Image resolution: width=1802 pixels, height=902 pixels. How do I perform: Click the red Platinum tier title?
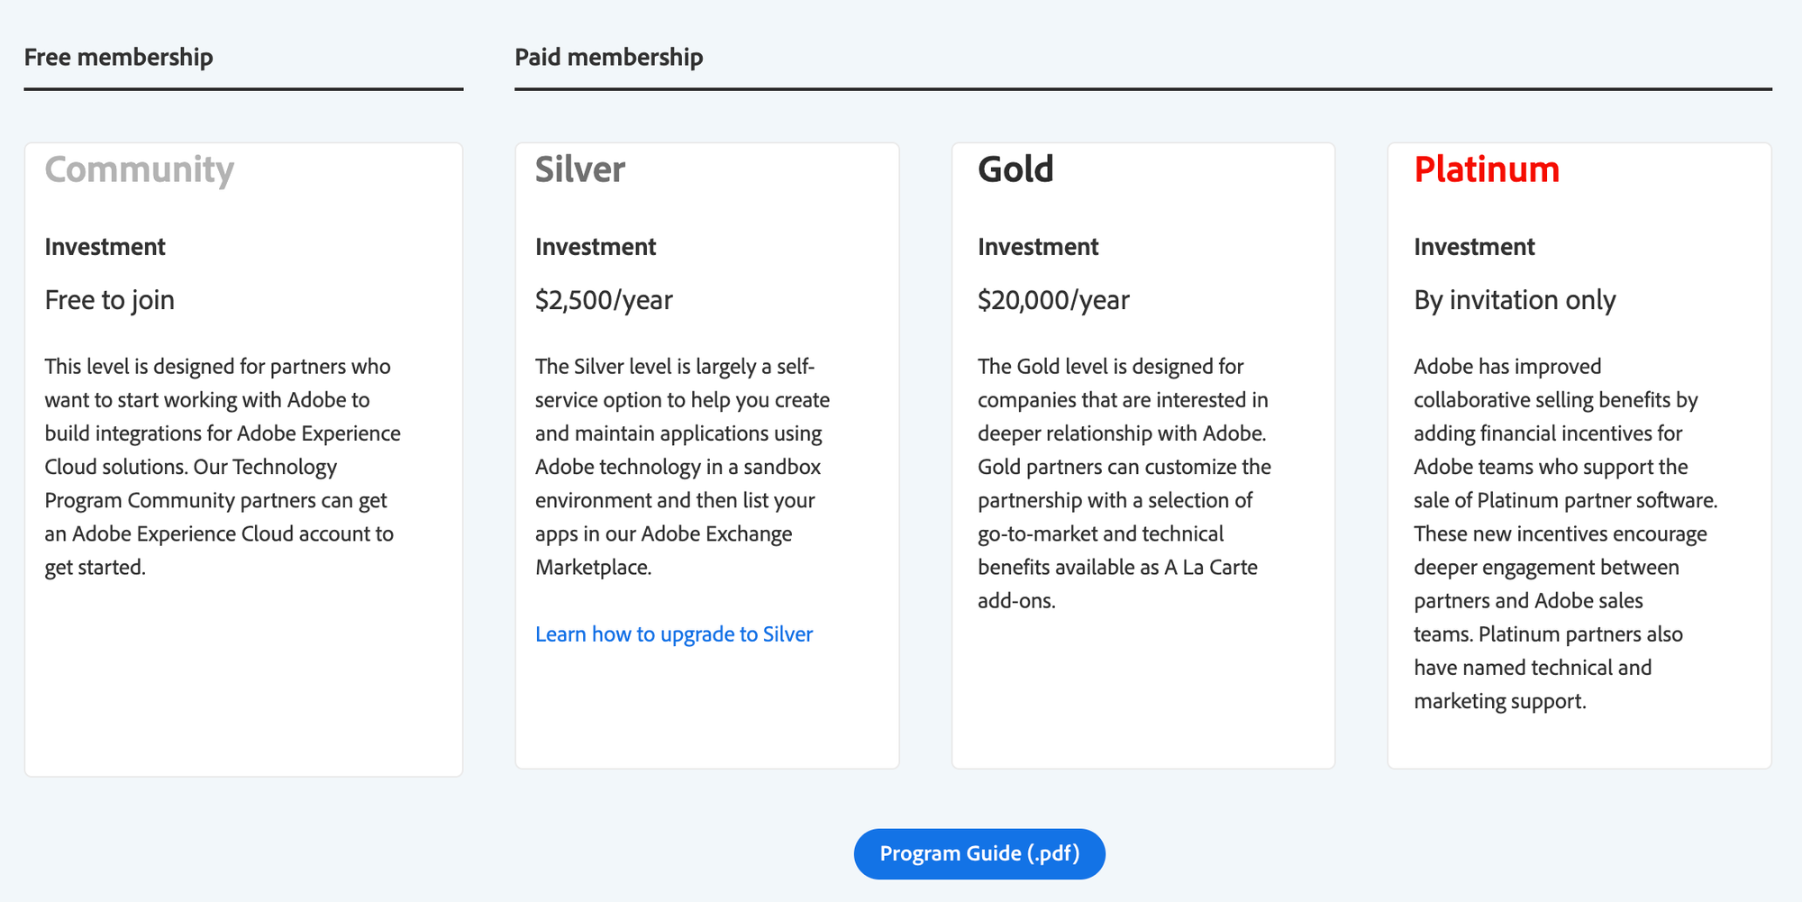click(1487, 169)
